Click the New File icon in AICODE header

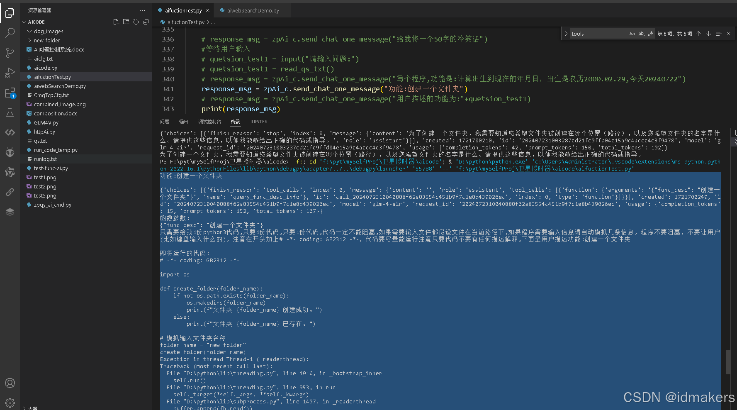(x=116, y=22)
